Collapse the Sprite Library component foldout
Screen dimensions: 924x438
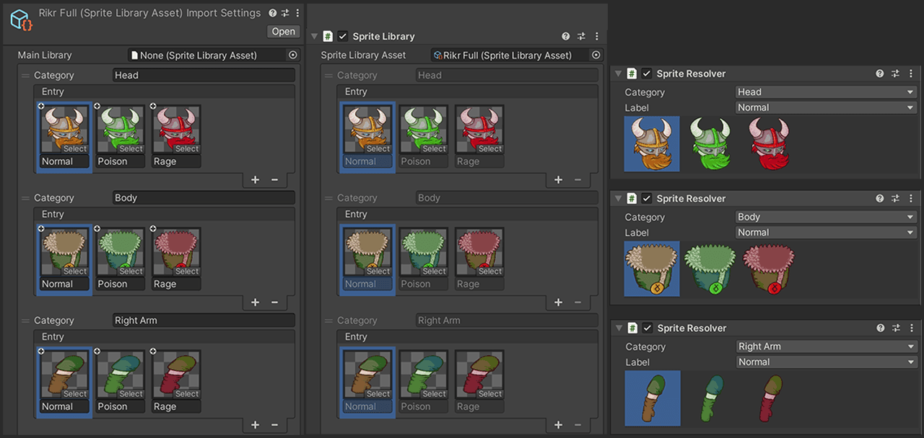point(314,36)
